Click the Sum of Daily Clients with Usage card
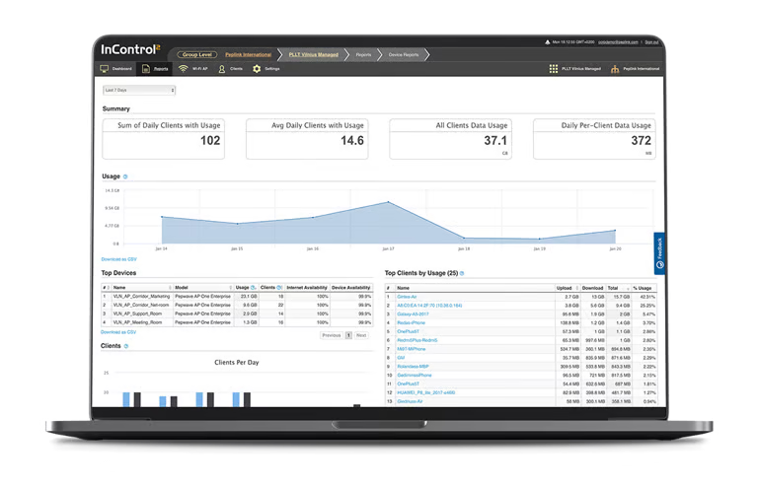The image size is (758, 488). [x=164, y=139]
